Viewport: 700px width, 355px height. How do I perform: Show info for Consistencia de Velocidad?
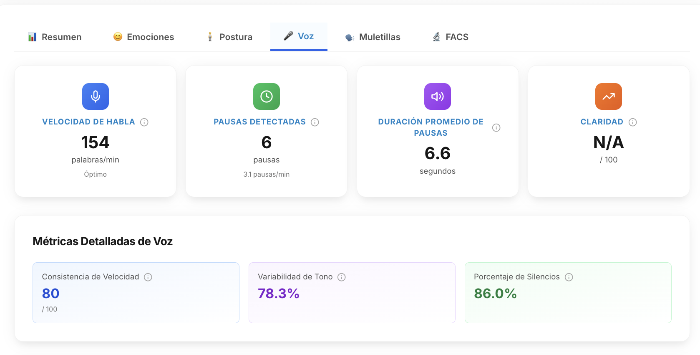pyautogui.click(x=148, y=277)
